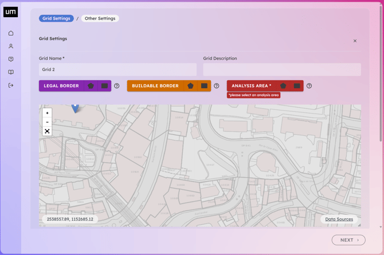
Task: Show help for Legal Border
Action: [x=117, y=86]
